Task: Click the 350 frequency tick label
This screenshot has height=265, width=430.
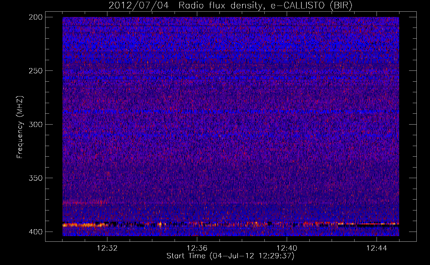Action: 35,178
